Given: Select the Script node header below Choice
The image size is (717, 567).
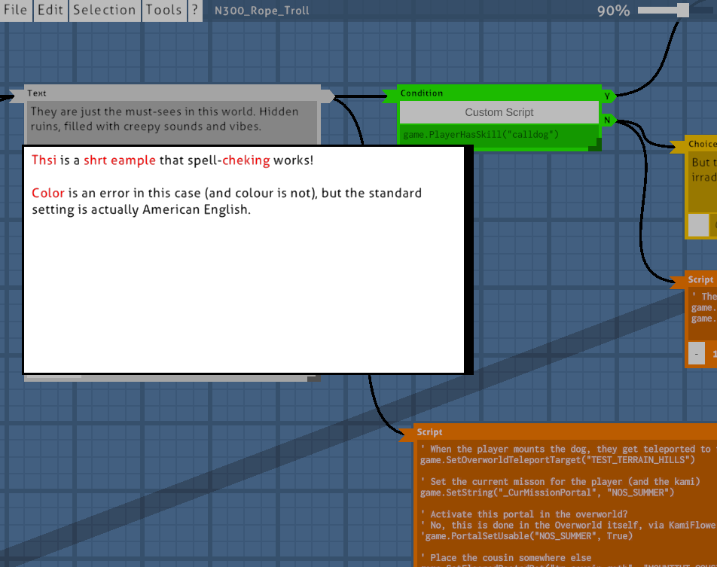Looking at the screenshot, I should 700,279.
